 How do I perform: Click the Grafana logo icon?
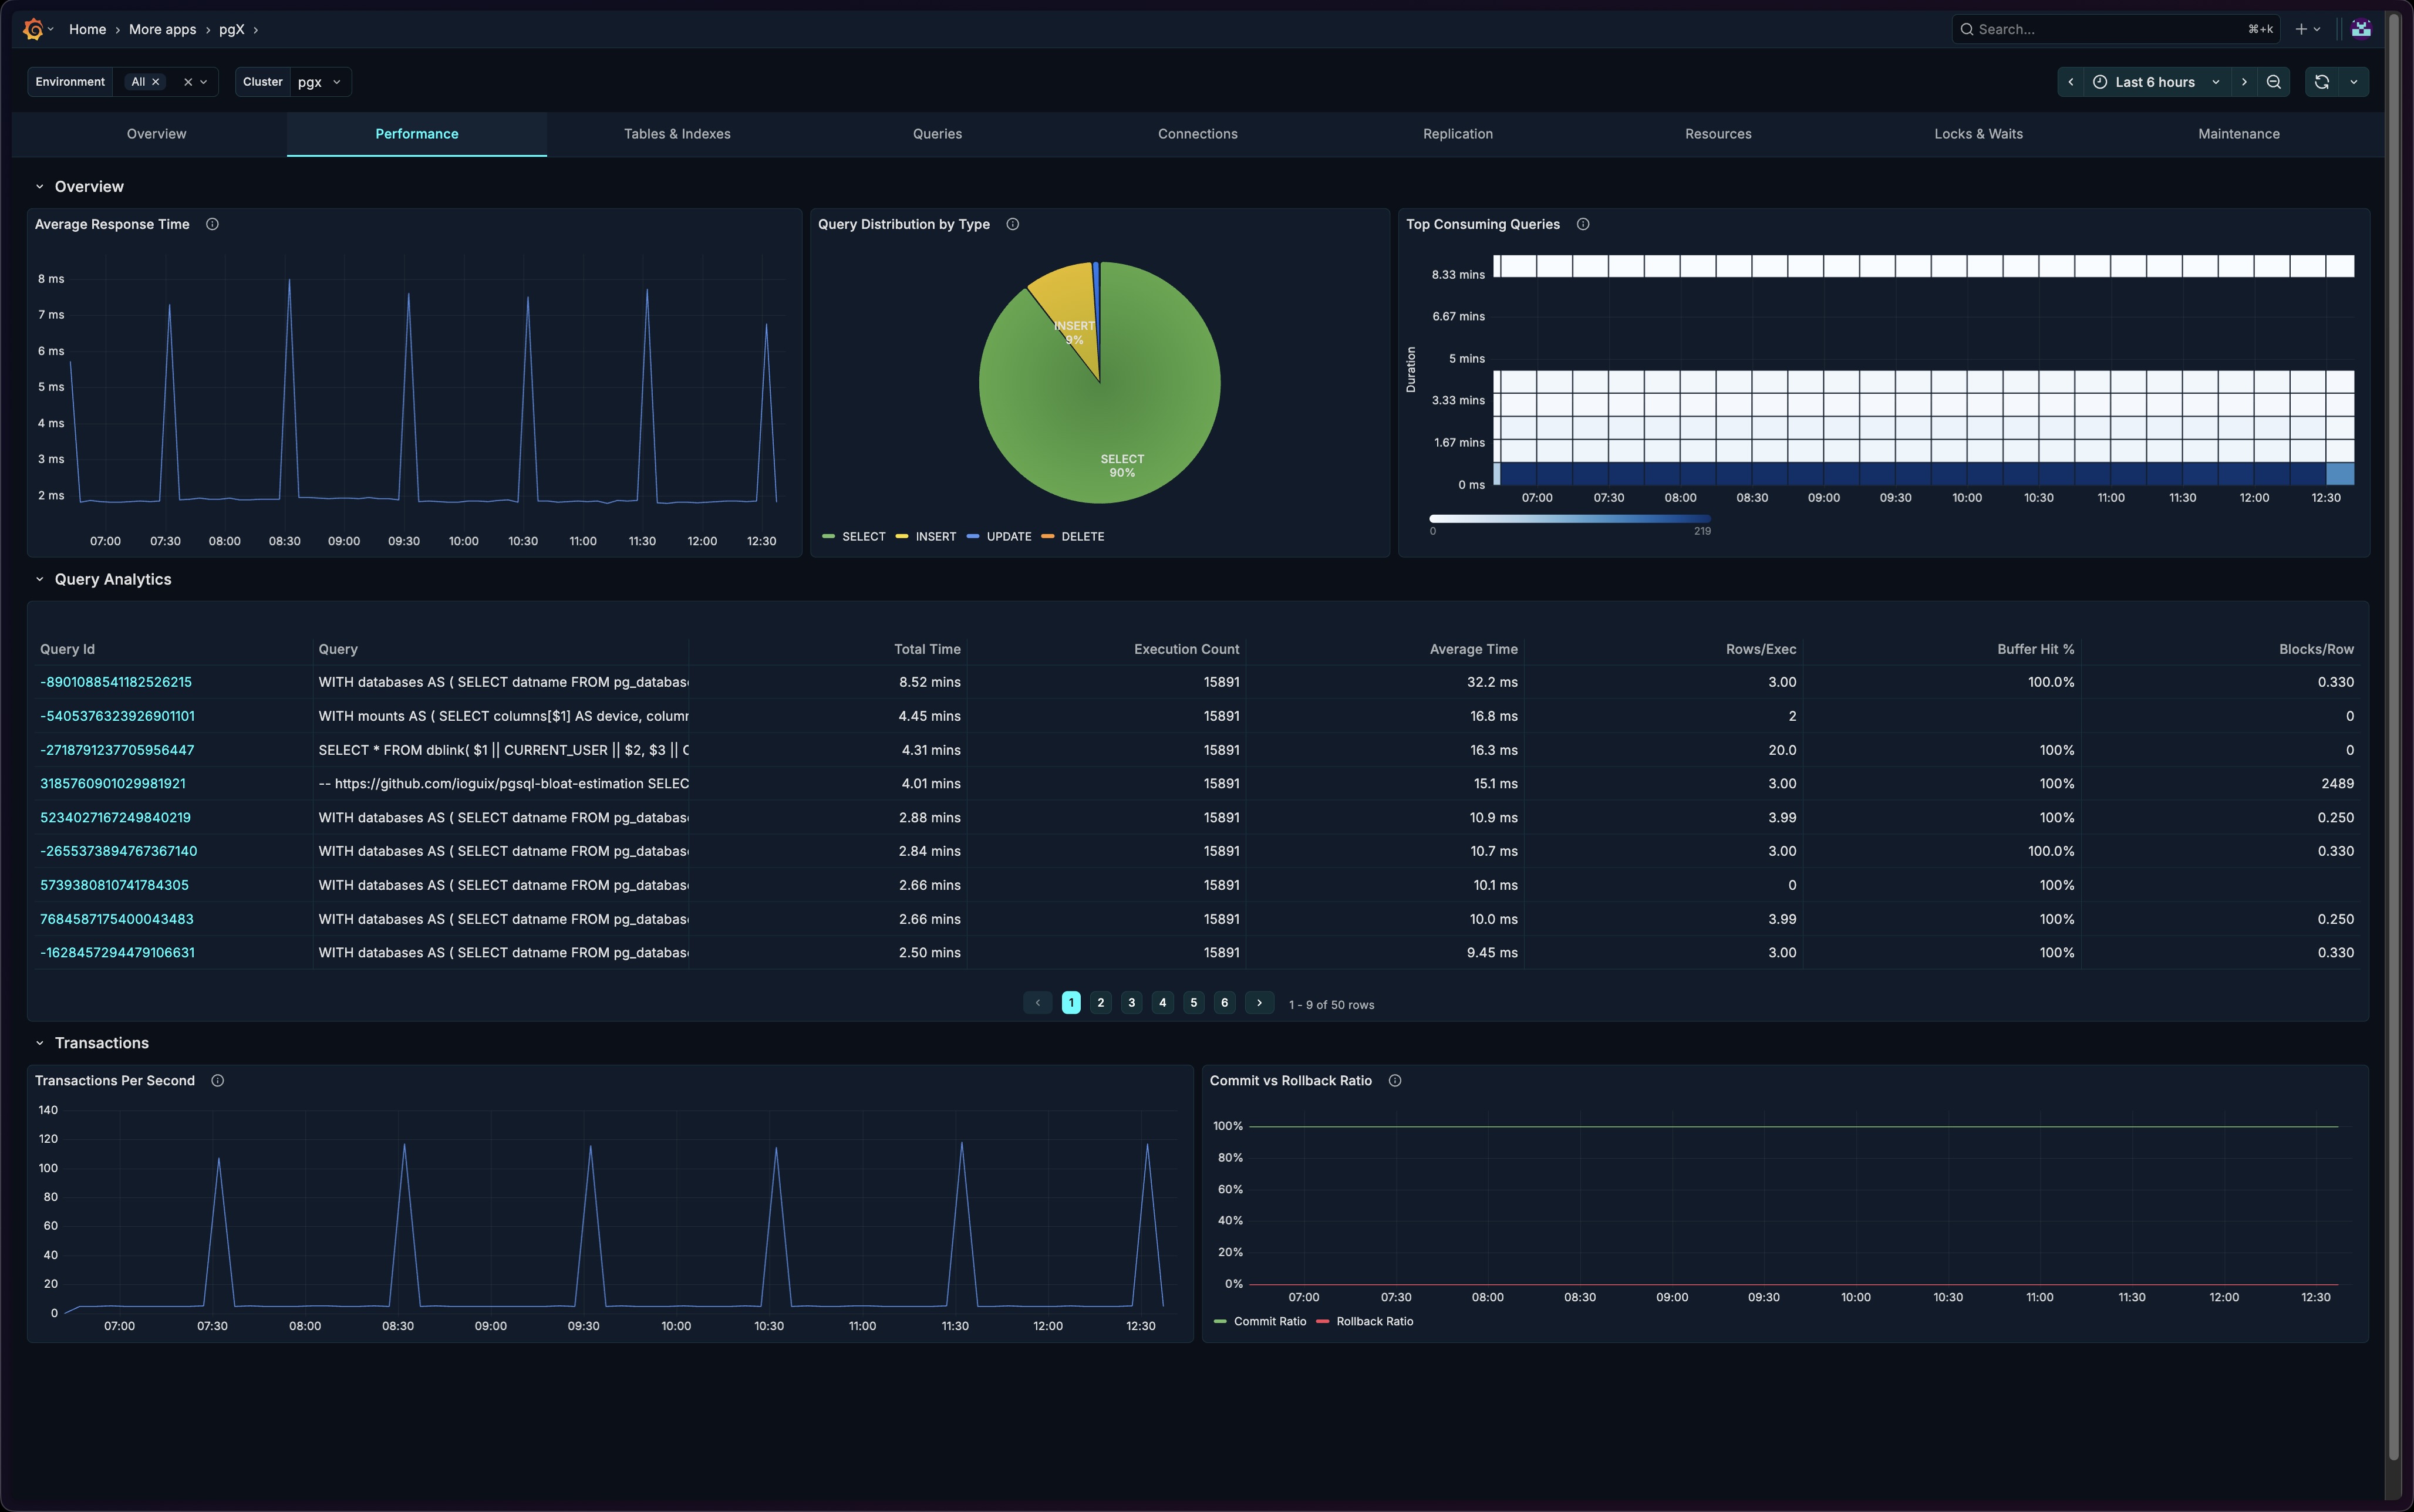(x=33, y=29)
